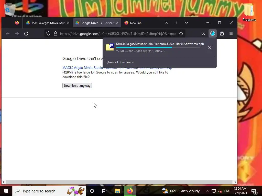
Task: Close the Google Drive virus scan tab
Action: coord(117,23)
